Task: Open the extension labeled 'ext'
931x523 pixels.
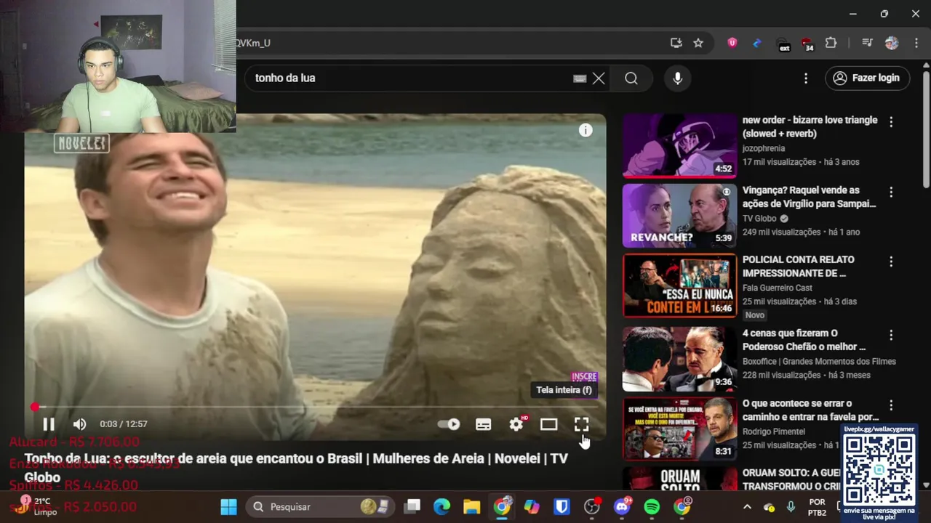Action: pyautogui.click(x=783, y=44)
